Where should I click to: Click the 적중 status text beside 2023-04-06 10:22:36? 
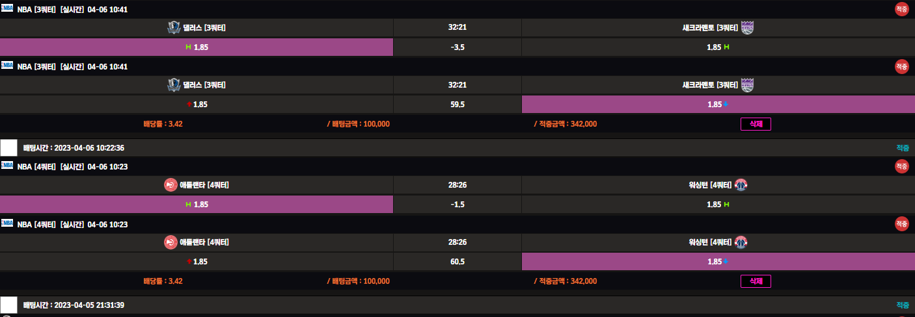pyautogui.click(x=902, y=148)
